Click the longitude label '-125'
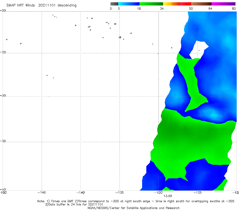 [x=198, y=193]
